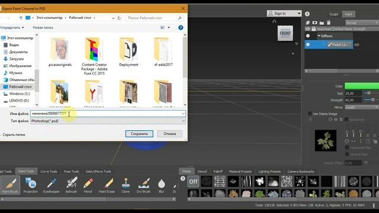Click the delete layer trash icon

pos(329,22)
